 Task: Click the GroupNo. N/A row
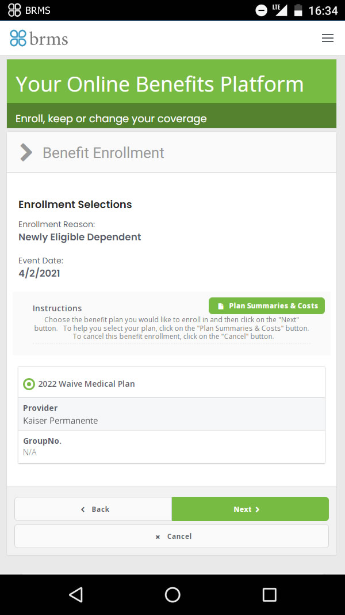tap(172, 447)
